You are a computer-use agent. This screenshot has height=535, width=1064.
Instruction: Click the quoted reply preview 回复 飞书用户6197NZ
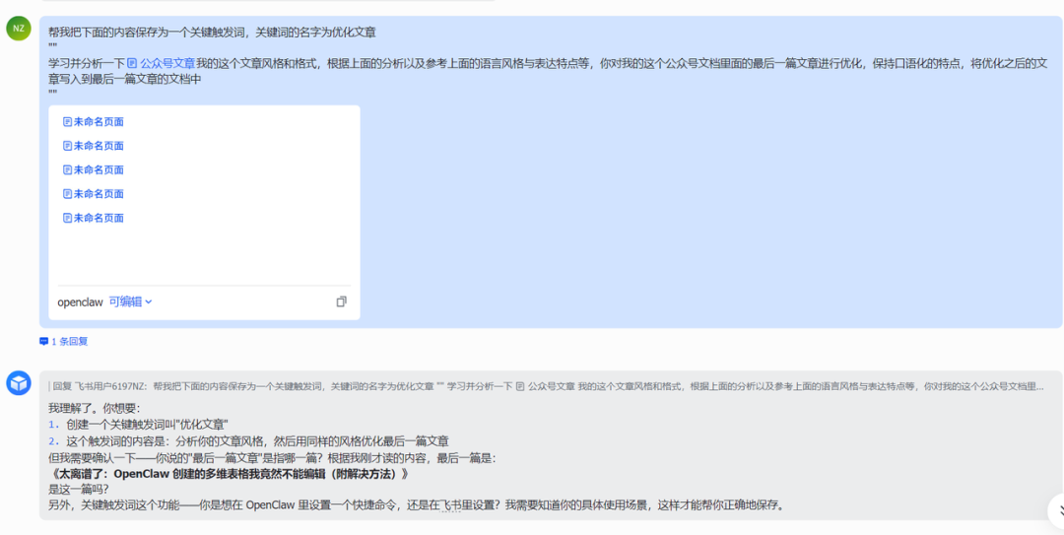point(546,386)
